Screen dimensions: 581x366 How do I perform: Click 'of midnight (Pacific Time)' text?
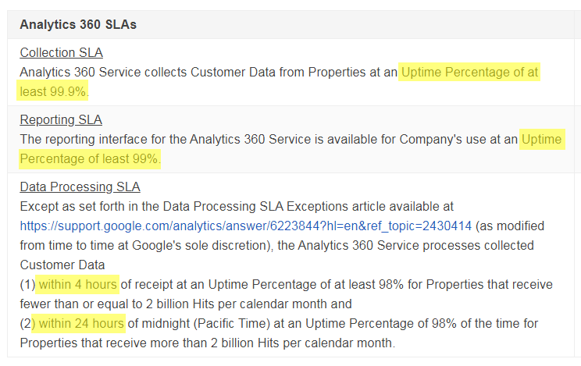point(198,323)
